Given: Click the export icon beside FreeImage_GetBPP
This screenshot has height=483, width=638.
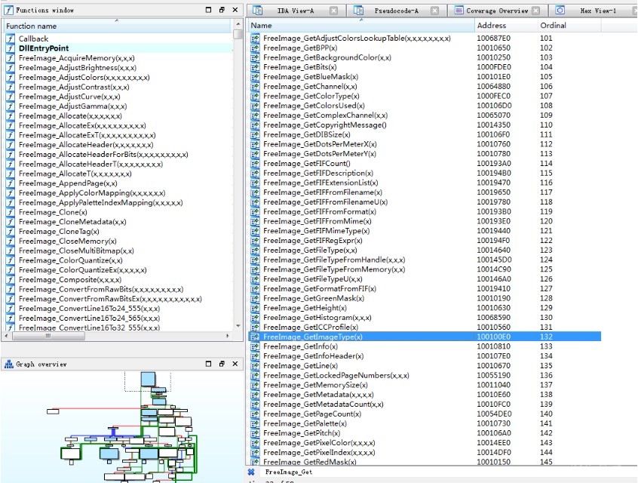Looking at the screenshot, I should coord(255,48).
